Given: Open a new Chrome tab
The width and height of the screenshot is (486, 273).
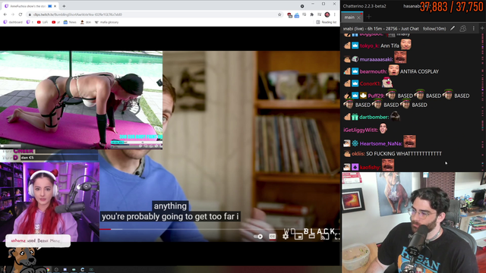Looking at the screenshot, I should point(64,6).
